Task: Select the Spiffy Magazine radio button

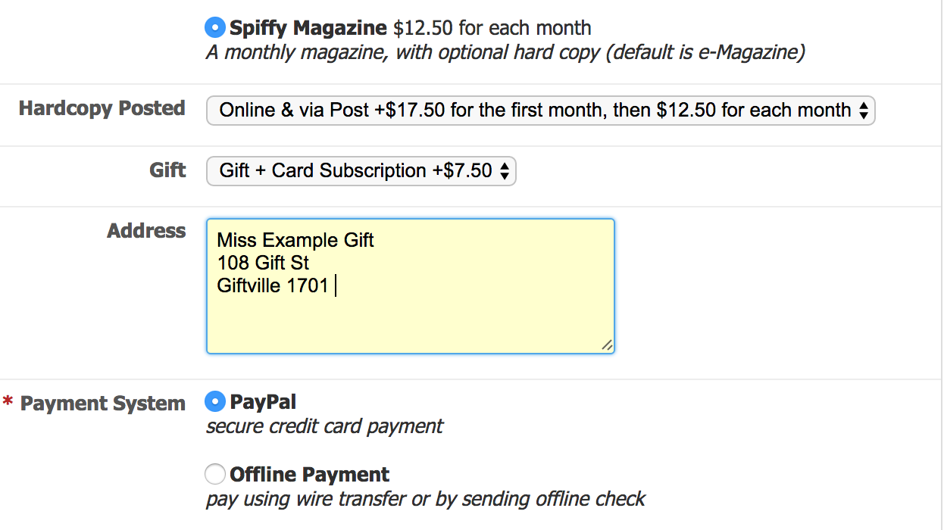Action: click(x=215, y=28)
